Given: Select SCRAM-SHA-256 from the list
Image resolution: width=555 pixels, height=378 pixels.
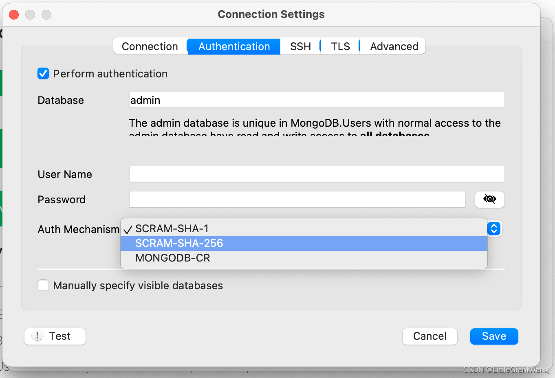Looking at the screenshot, I should pyautogui.click(x=179, y=243).
